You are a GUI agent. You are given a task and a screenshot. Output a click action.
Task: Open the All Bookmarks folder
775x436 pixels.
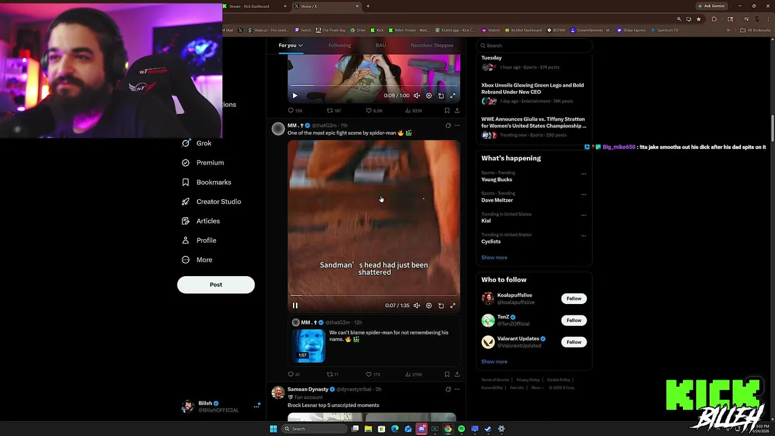tap(756, 30)
